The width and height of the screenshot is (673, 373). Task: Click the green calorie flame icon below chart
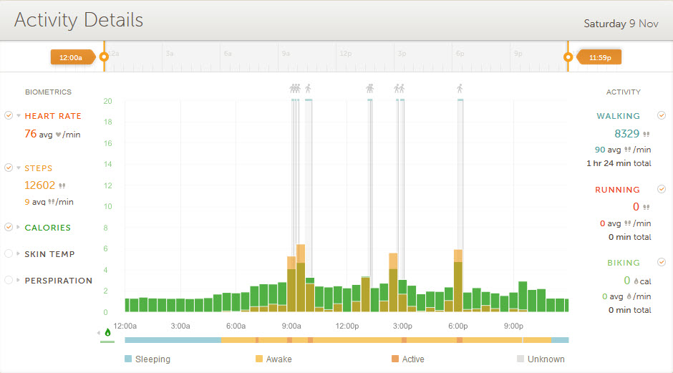pos(107,332)
